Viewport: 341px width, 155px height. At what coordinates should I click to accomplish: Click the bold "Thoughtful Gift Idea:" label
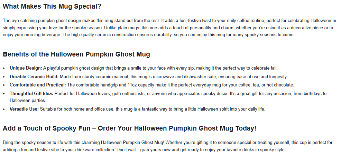(31, 93)
